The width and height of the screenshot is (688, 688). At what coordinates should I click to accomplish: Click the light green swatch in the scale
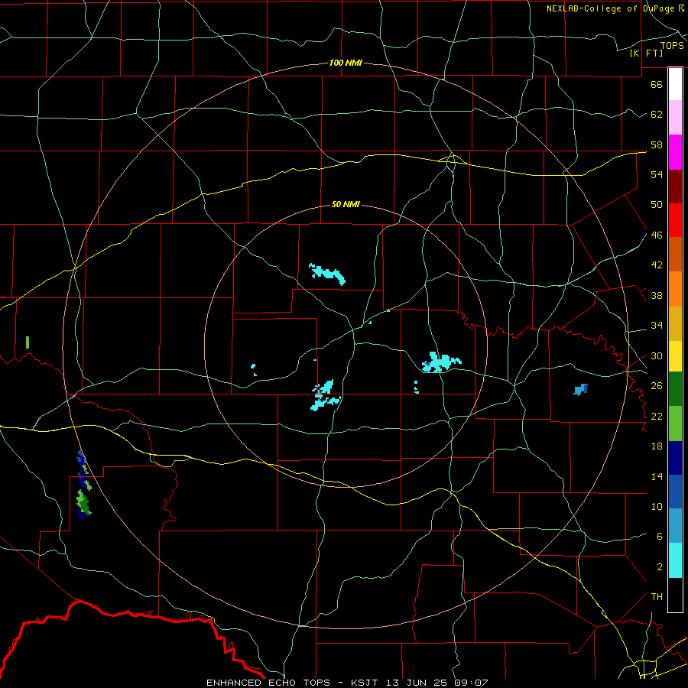click(675, 424)
